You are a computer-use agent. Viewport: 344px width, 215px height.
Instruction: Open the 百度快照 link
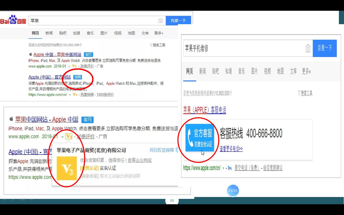(x=87, y=95)
